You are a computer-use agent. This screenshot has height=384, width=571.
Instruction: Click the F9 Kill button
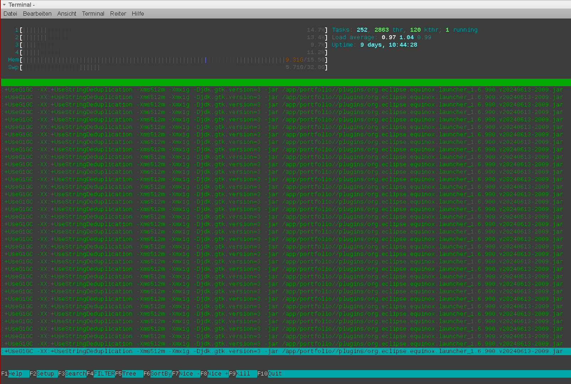click(x=243, y=374)
